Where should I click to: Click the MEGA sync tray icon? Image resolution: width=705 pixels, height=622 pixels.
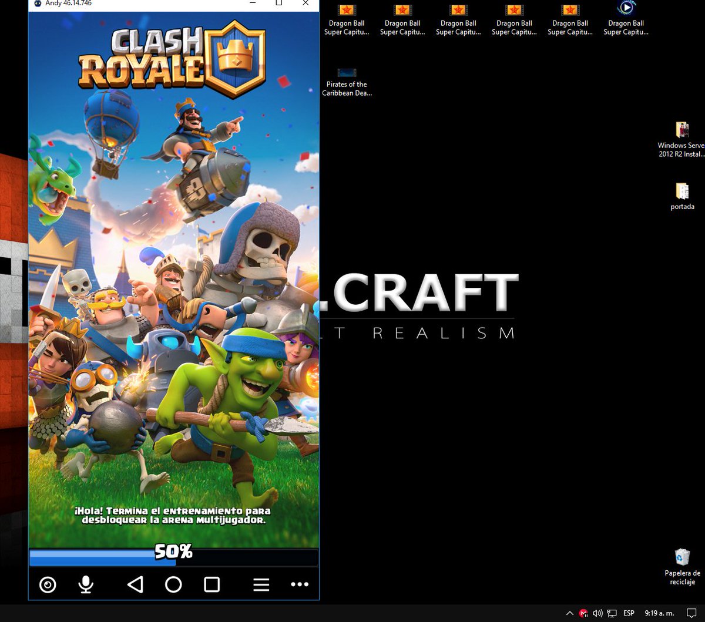coord(583,613)
